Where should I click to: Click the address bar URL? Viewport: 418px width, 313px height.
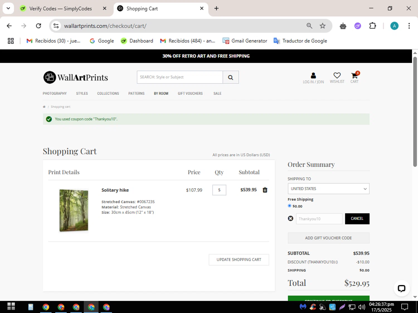point(105,26)
